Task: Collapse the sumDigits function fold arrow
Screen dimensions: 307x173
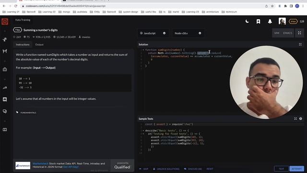Action: [143, 50]
